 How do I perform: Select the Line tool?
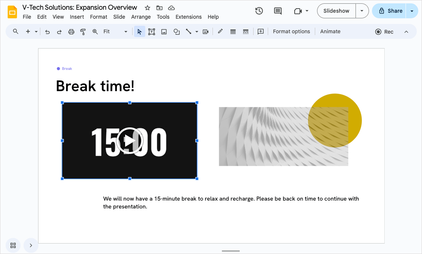[188, 31]
